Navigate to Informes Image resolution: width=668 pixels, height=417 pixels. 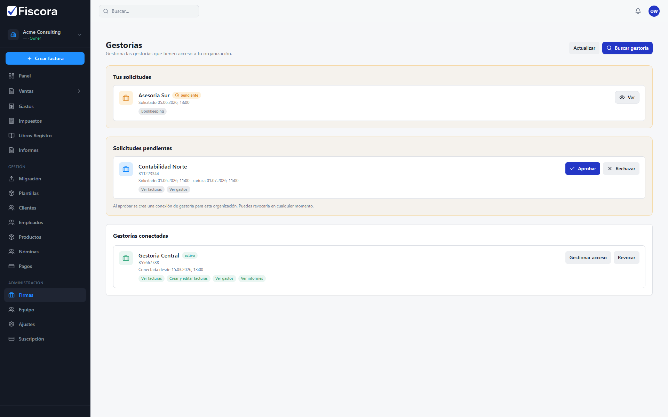pos(45,150)
